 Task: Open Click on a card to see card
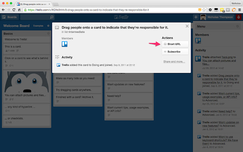[x=27, y=62]
